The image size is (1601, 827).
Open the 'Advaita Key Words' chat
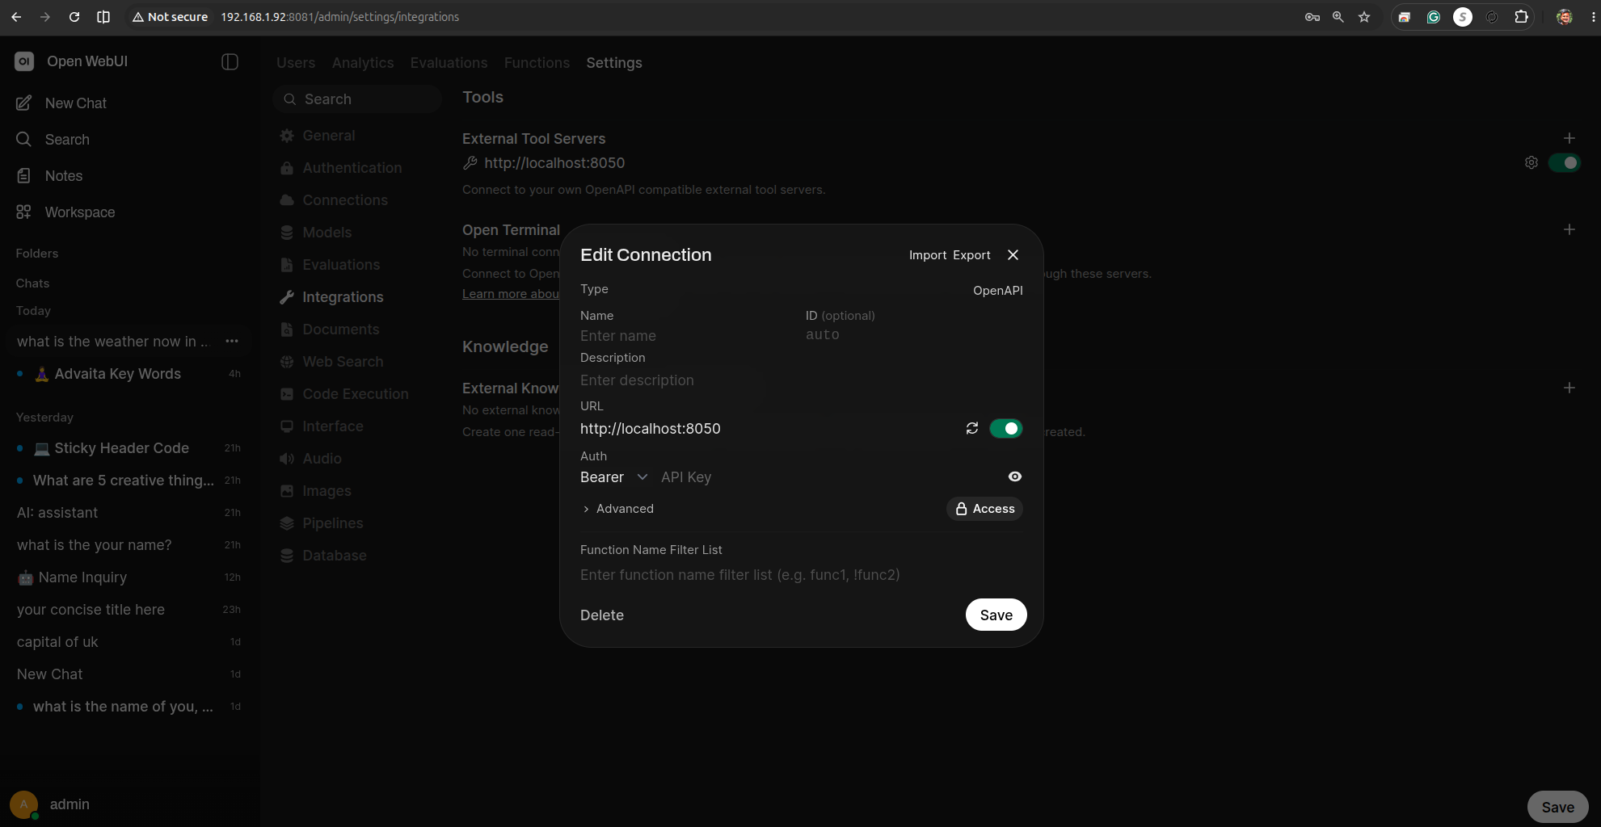[117, 374]
